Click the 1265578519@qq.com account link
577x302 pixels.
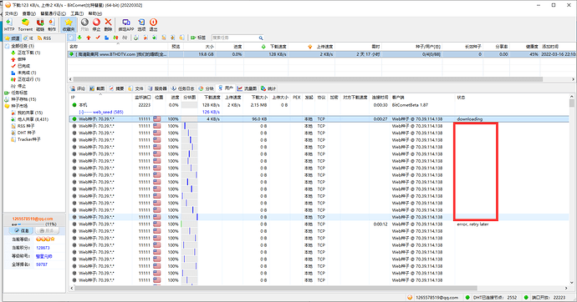click(33, 219)
